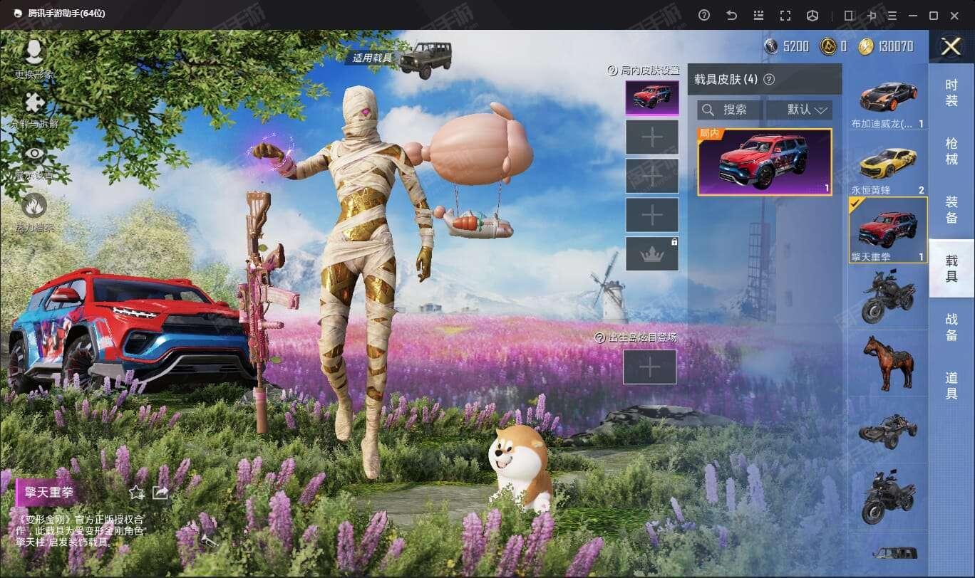Select the 擎天重拳 vehicle in the list

pyautogui.click(x=888, y=230)
